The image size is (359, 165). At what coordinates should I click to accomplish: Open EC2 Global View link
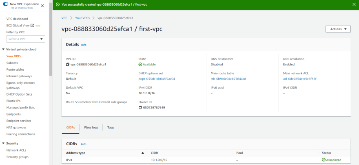tap(18, 26)
